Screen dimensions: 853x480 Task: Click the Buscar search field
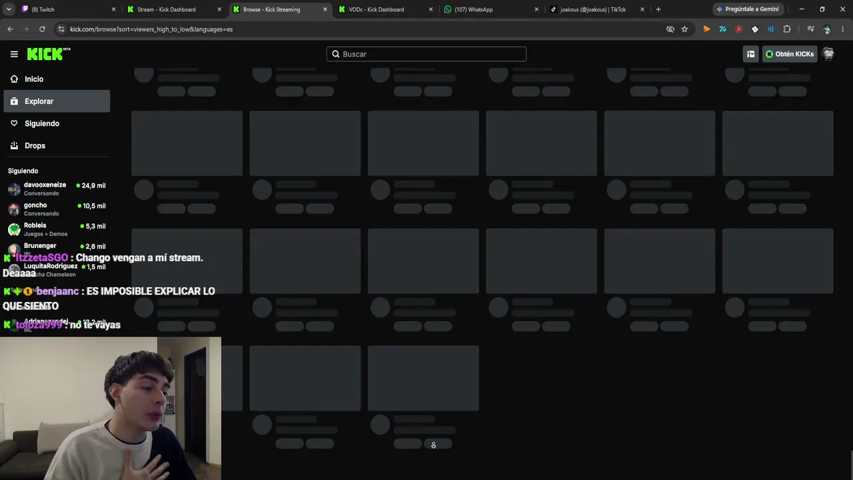(x=426, y=54)
